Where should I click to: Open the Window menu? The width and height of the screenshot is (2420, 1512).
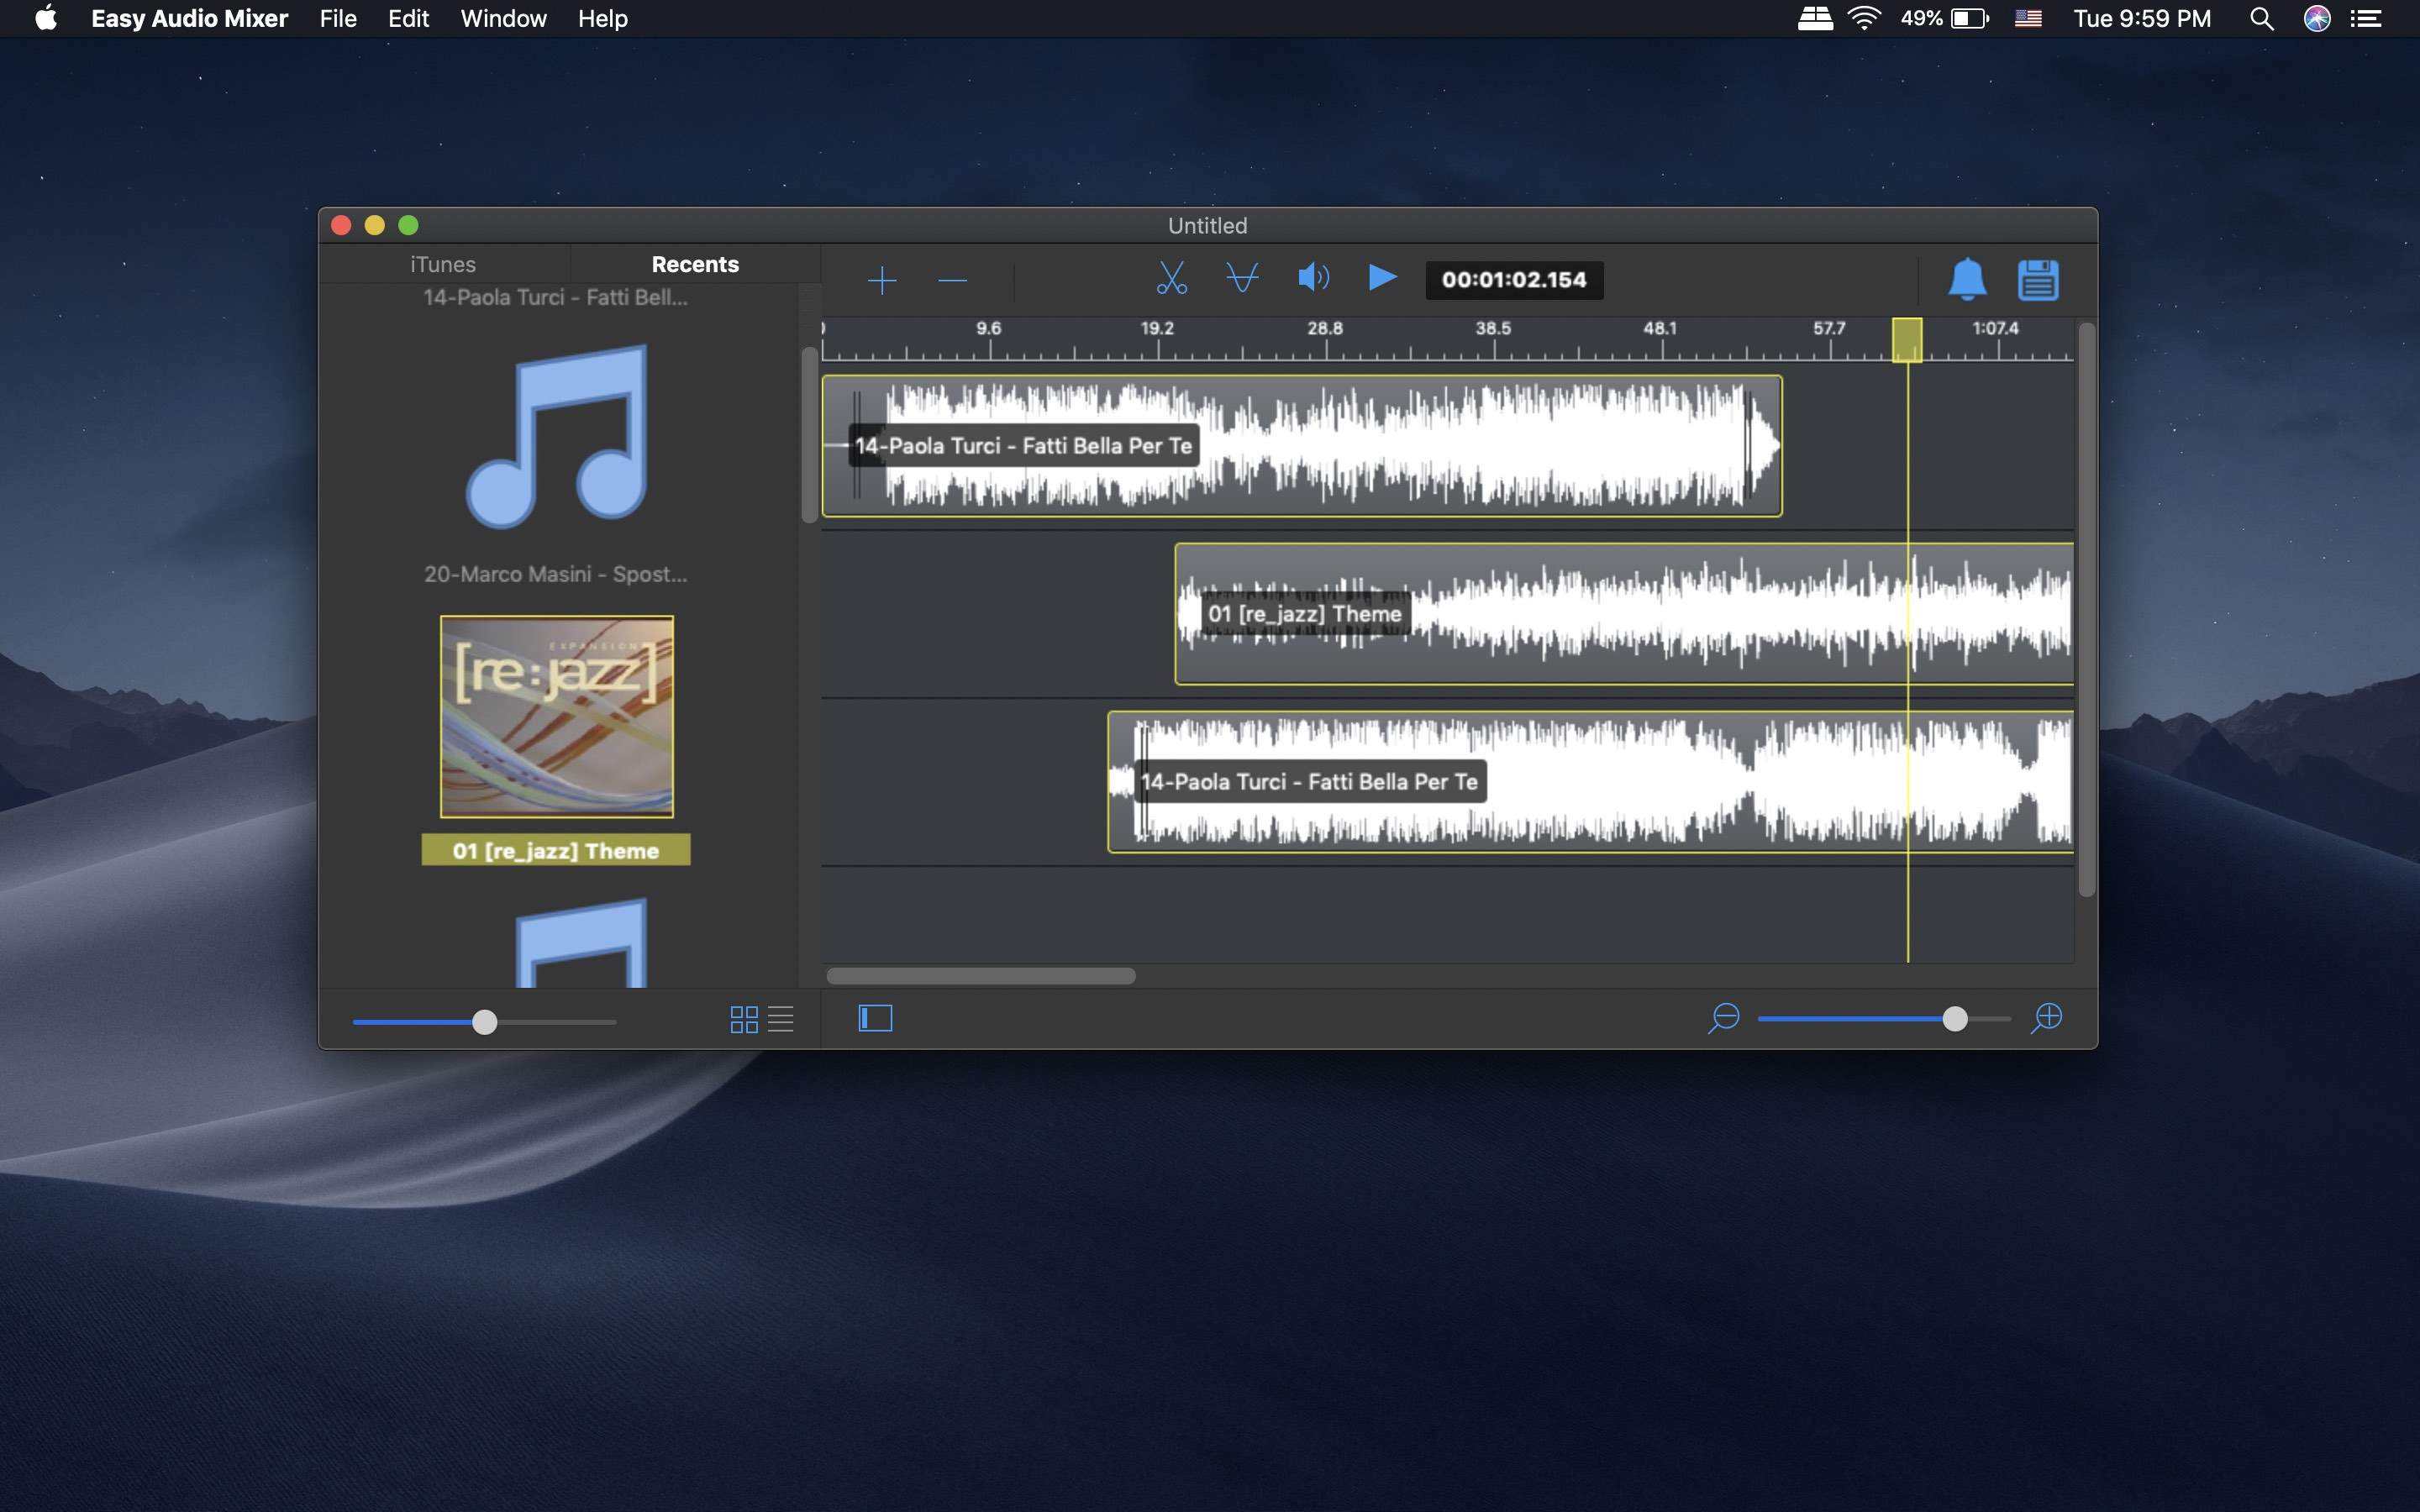(503, 18)
